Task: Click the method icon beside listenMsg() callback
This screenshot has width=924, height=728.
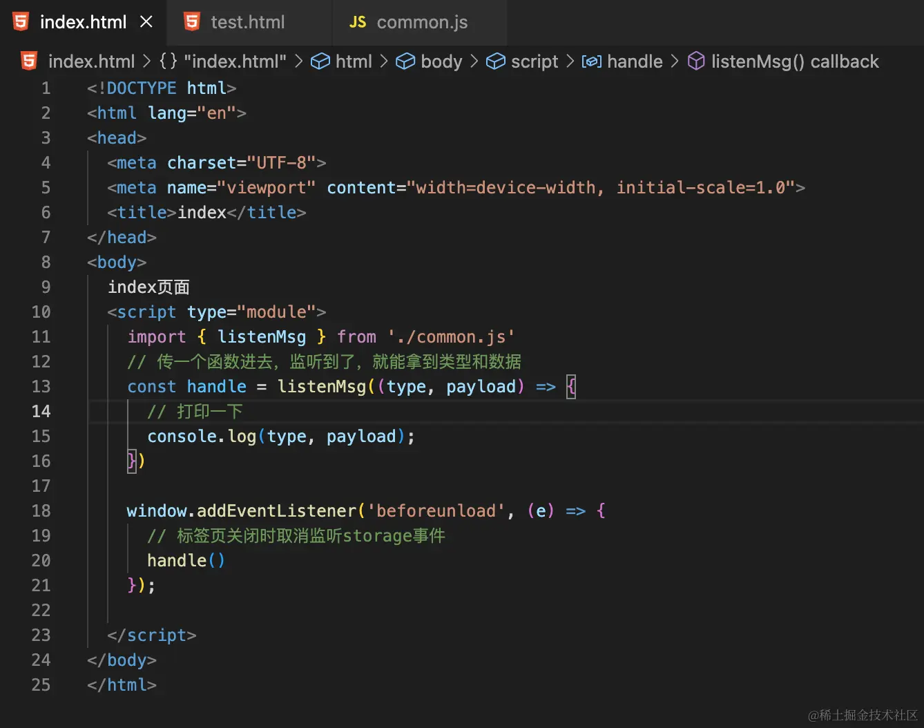Action: point(697,61)
